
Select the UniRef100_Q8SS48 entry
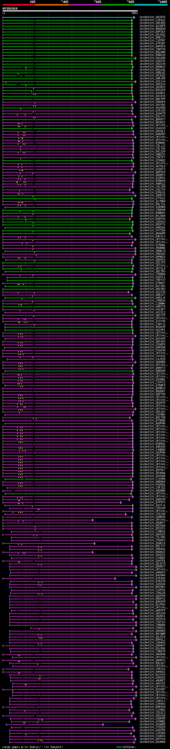coord(152,716)
